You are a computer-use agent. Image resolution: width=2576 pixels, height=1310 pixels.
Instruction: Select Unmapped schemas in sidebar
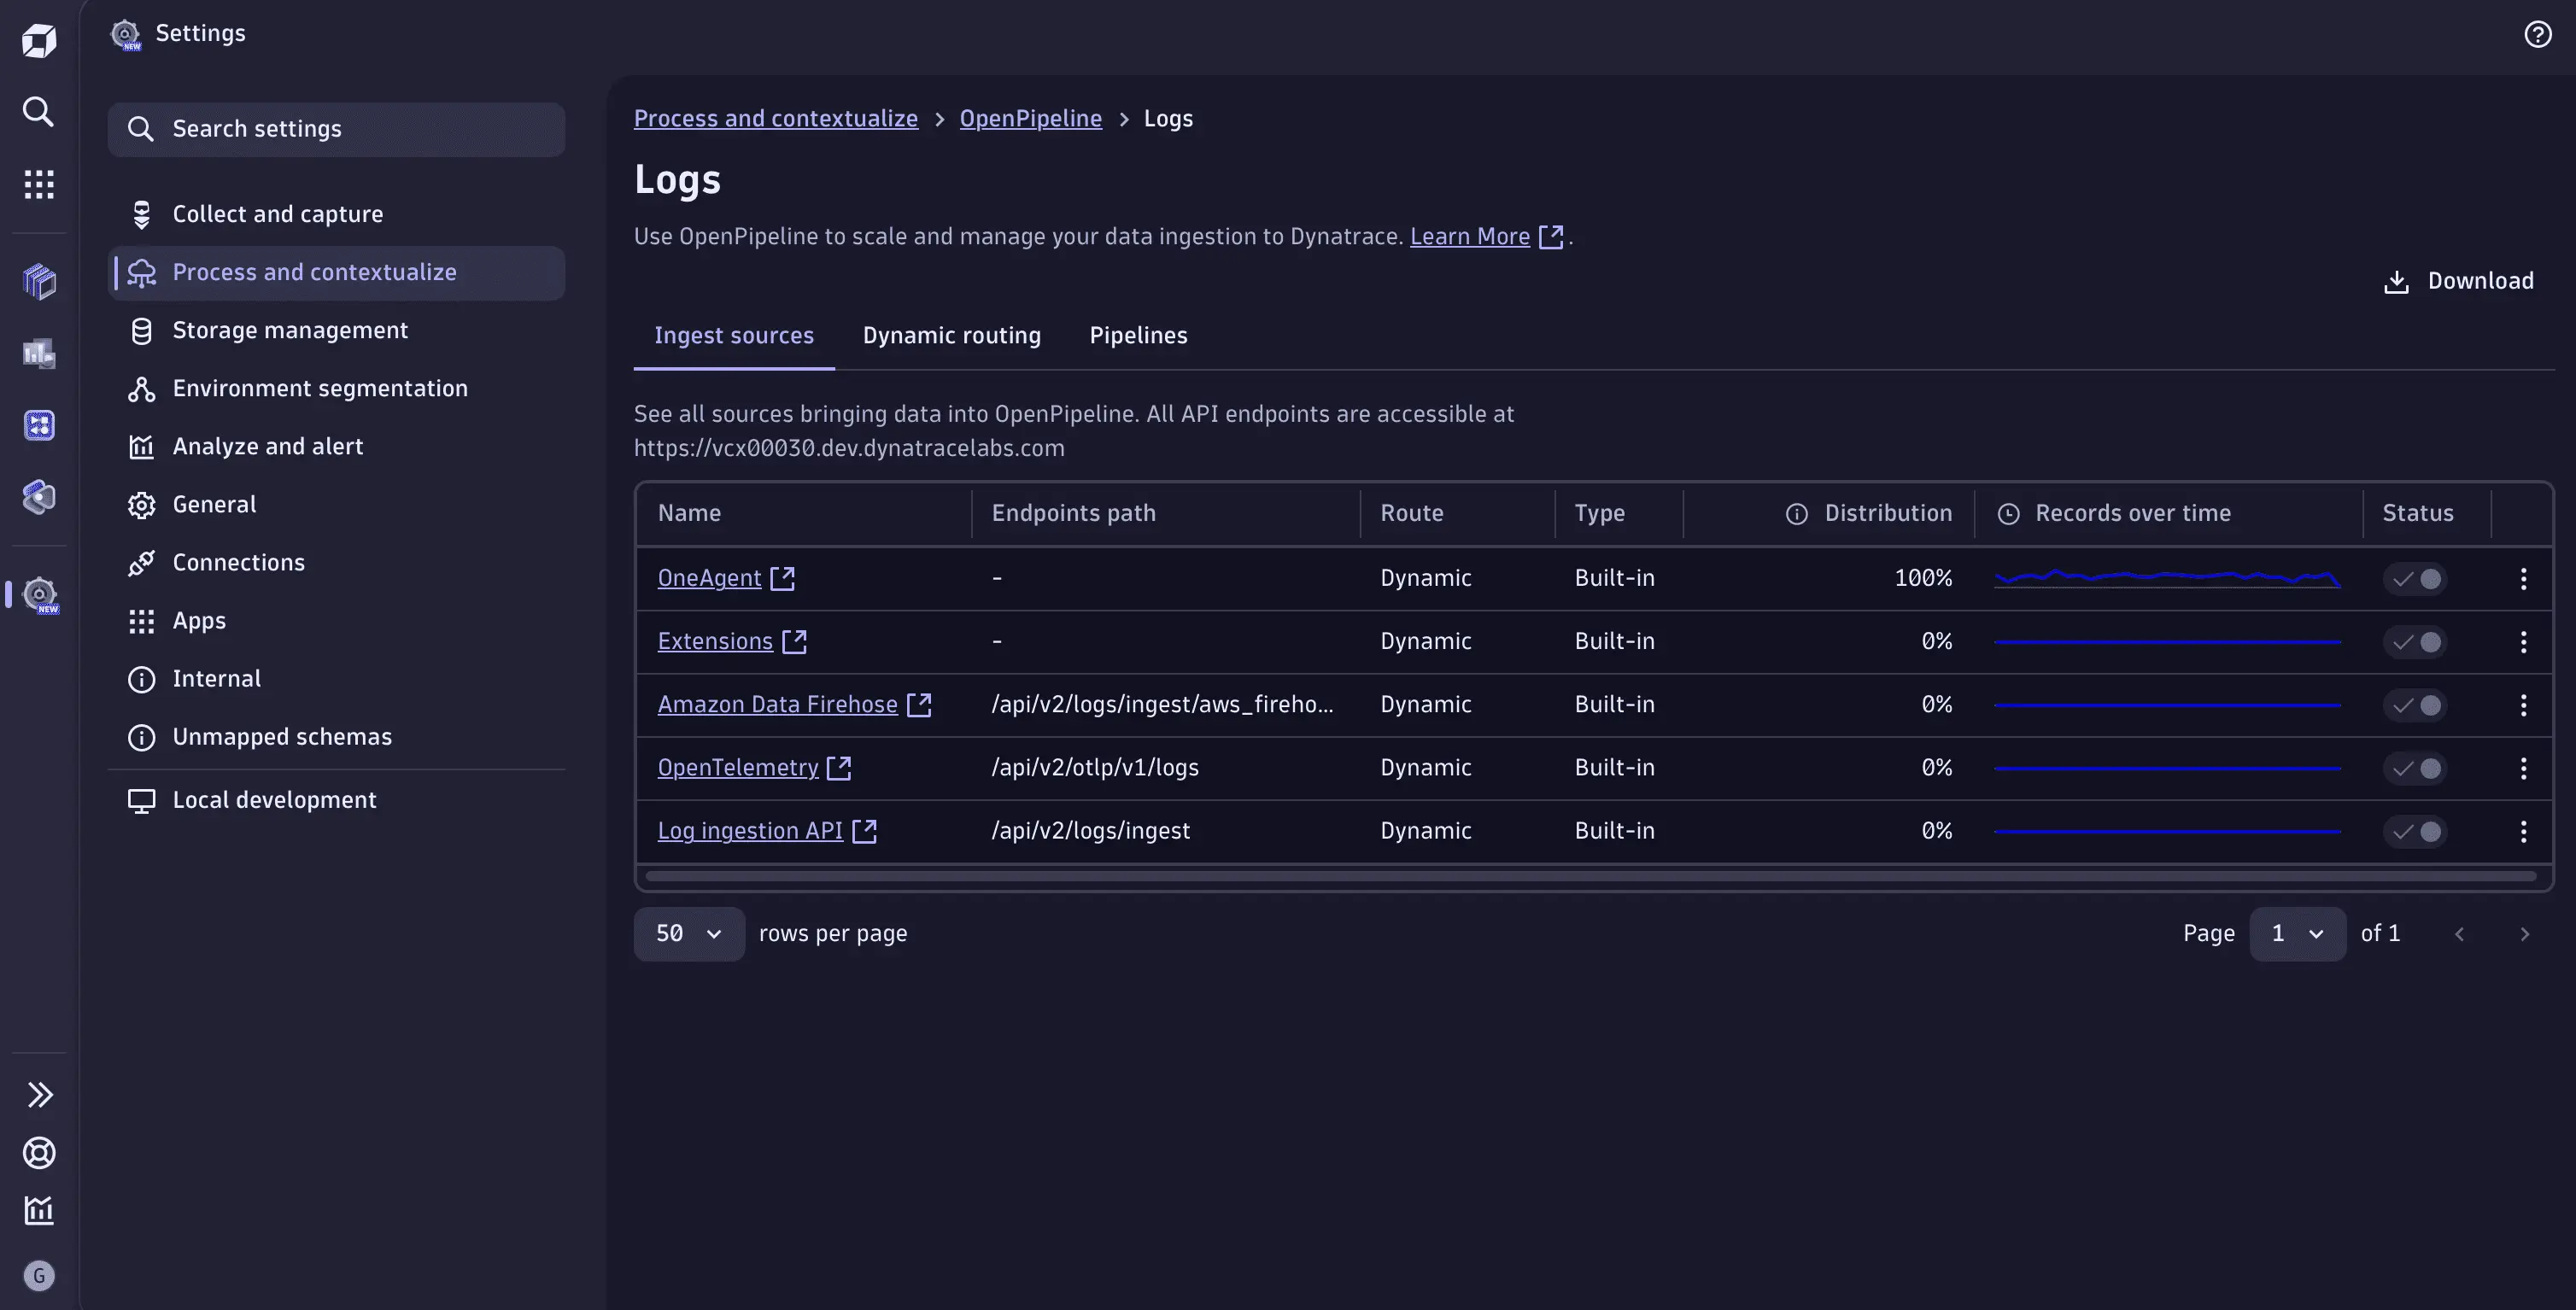coord(336,737)
